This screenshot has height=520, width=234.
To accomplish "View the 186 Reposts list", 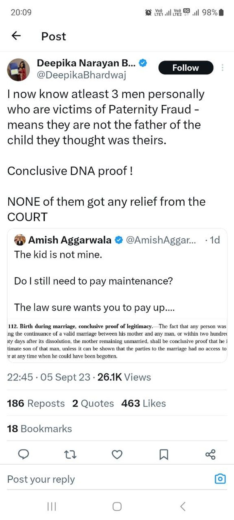I will (36, 403).
